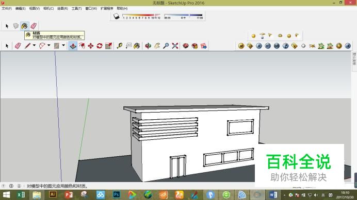Screen dimensions: 357x200
Task: Select the Move tool with red arrows
Action: tap(91, 46)
